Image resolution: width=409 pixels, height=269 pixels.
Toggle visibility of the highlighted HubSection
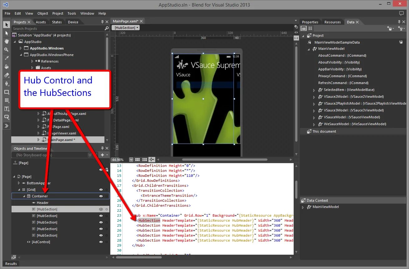click(x=101, y=209)
